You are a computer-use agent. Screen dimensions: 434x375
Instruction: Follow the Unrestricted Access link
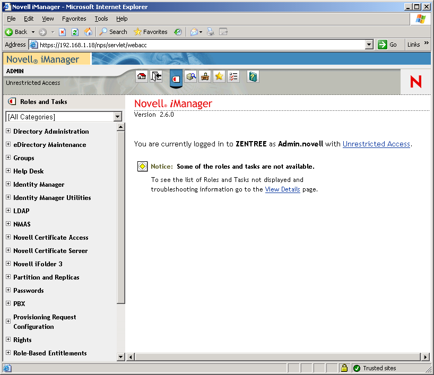pyautogui.click(x=376, y=144)
